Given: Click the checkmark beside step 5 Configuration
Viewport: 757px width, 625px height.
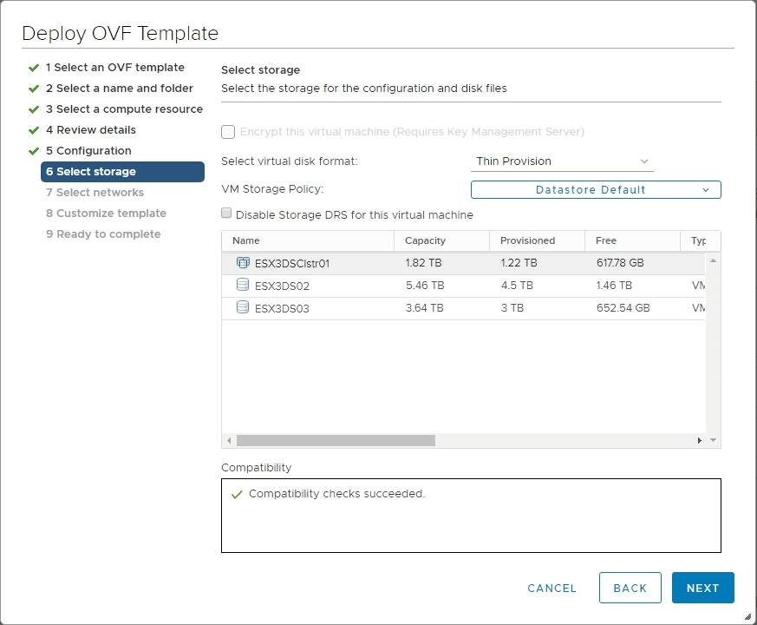Looking at the screenshot, I should pos(32,150).
